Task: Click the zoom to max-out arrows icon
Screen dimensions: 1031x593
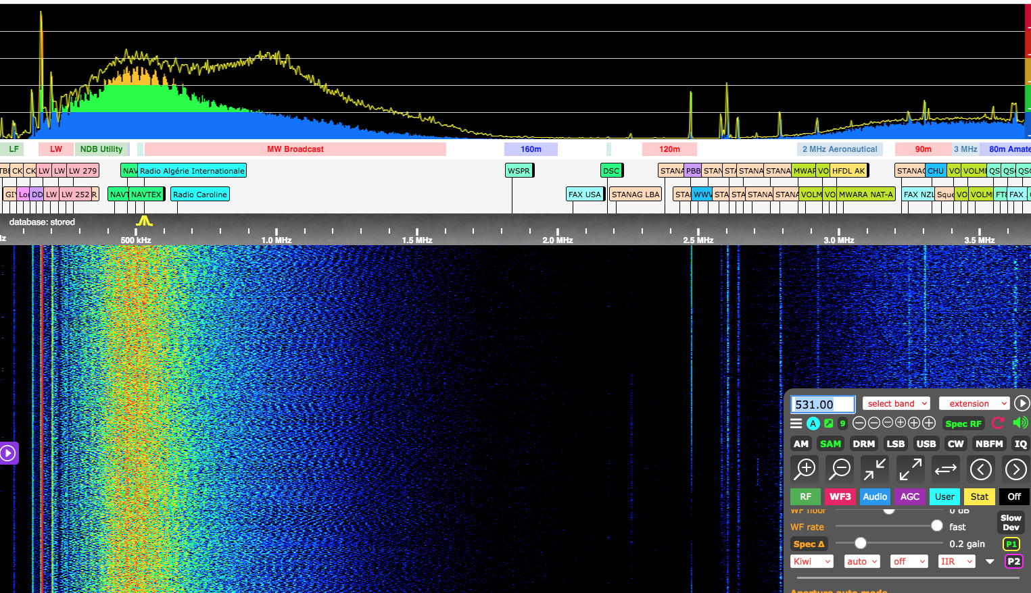Action: pyautogui.click(x=910, y=468)
